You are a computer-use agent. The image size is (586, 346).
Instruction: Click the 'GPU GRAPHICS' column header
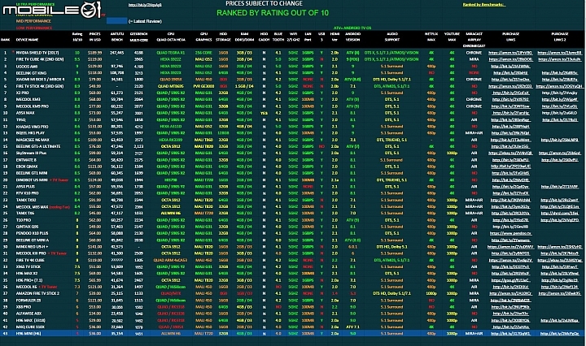tap(203, 37)
